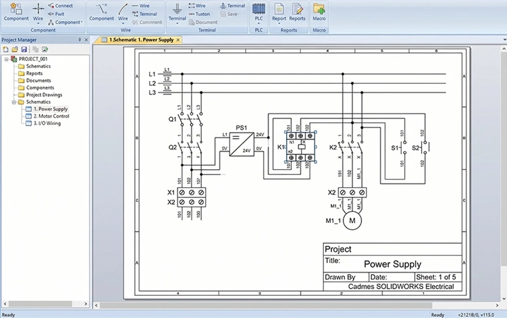Viewport: 507px width, 318px height.
Task: Click the Connect tool in the ribbon
Action: point(60,6)
